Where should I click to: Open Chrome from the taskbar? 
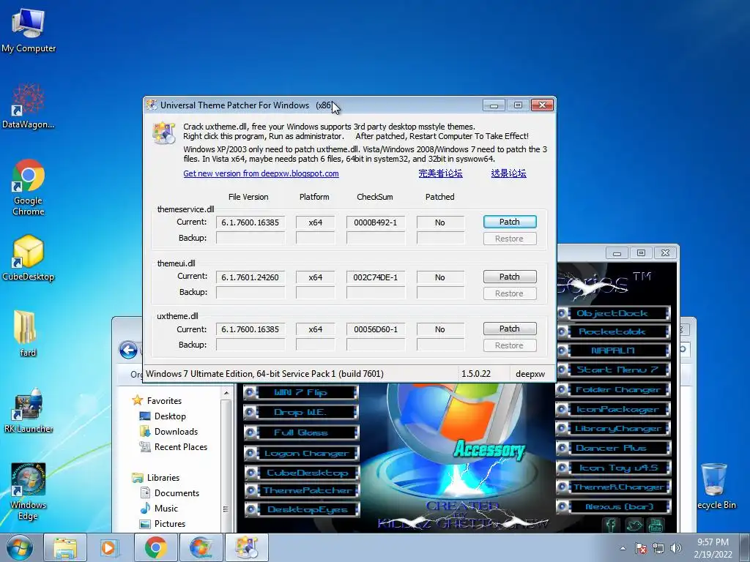(x=155, y=547)
